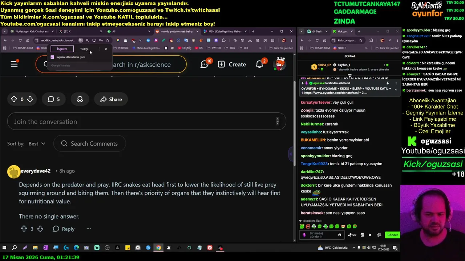
Task: Open Google Translate popup options menu
Action: 99,49
